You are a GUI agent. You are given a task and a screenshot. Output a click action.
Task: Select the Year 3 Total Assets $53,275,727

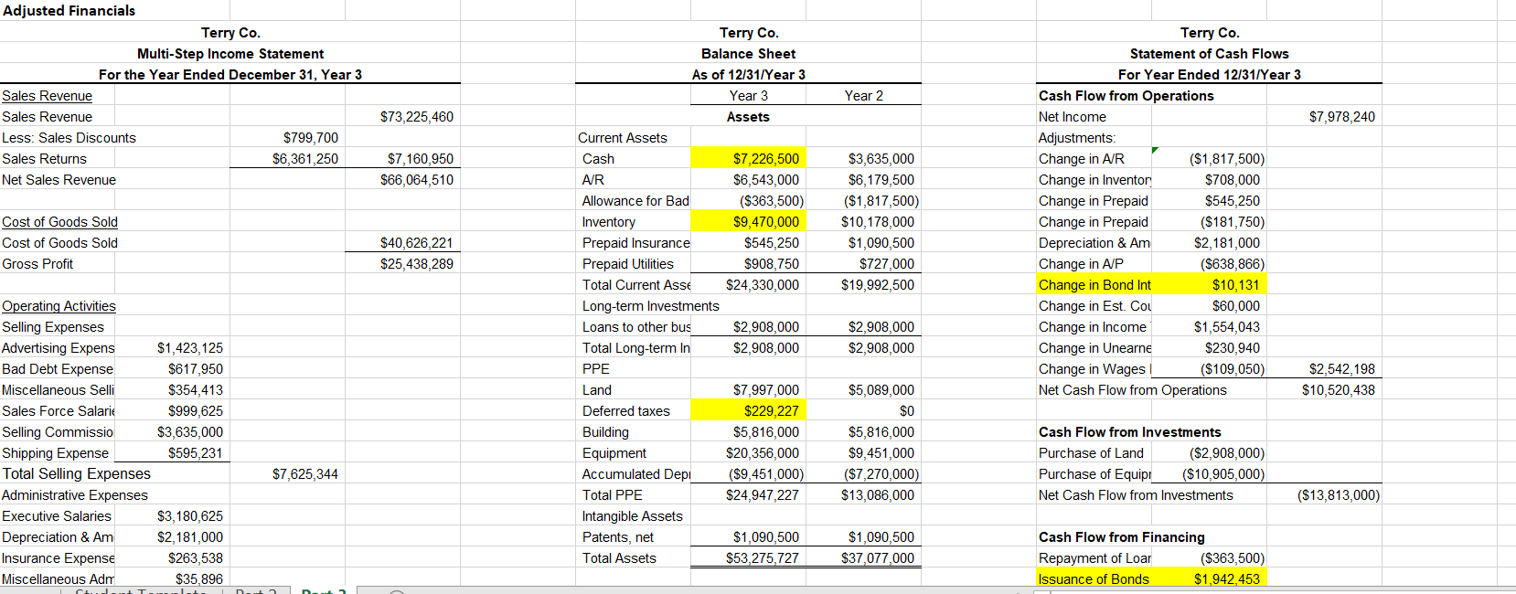763,558
